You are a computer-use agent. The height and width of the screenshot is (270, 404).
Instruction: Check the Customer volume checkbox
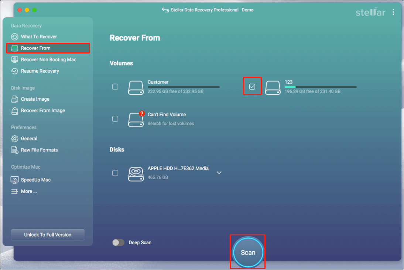coord(115,87)
